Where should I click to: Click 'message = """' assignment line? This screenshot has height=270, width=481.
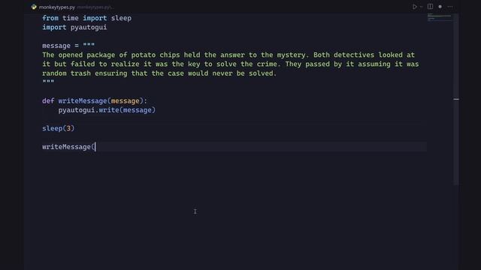pos(68,46)
